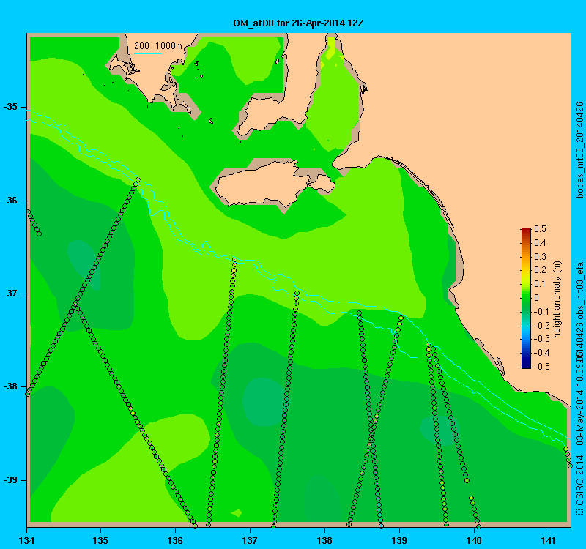Click the -0.2 colorbar tick value

[x=541, y=325]
